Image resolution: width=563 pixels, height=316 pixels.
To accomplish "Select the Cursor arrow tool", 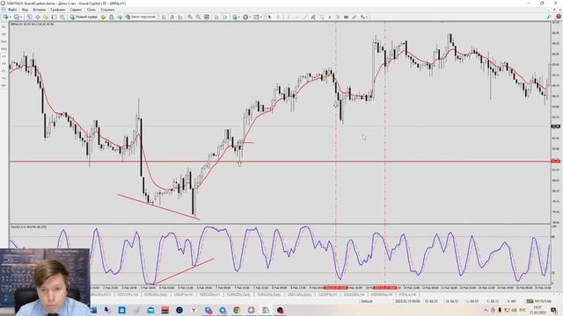I will click(269, 17).
